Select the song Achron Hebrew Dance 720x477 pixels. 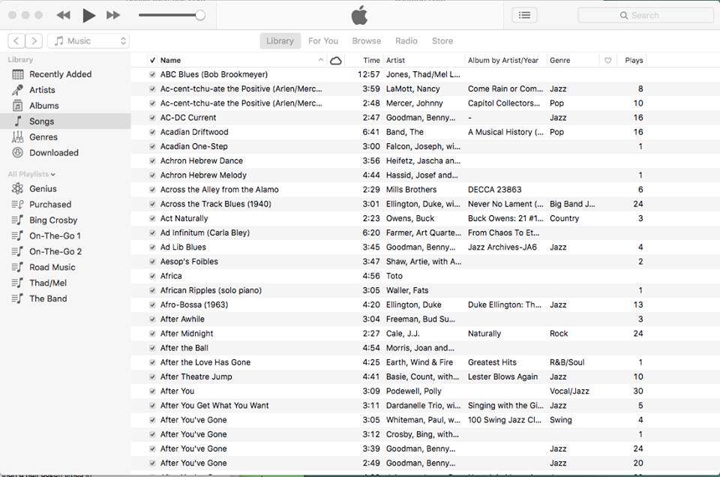point(202,160)
